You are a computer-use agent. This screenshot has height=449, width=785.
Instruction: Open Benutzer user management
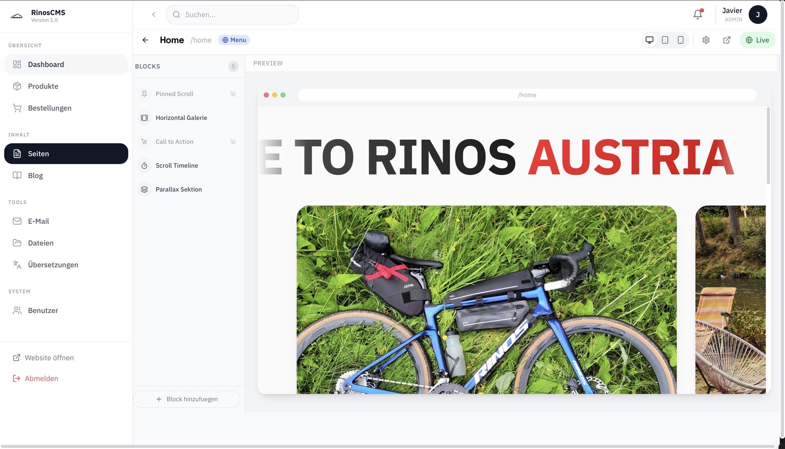(x=66, y=310)
